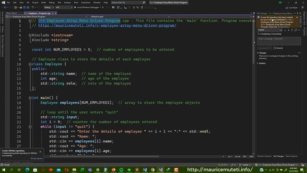The image size is (307, 173).
Task: Open Firefox from the taskbar
Action: pos(113,170)
